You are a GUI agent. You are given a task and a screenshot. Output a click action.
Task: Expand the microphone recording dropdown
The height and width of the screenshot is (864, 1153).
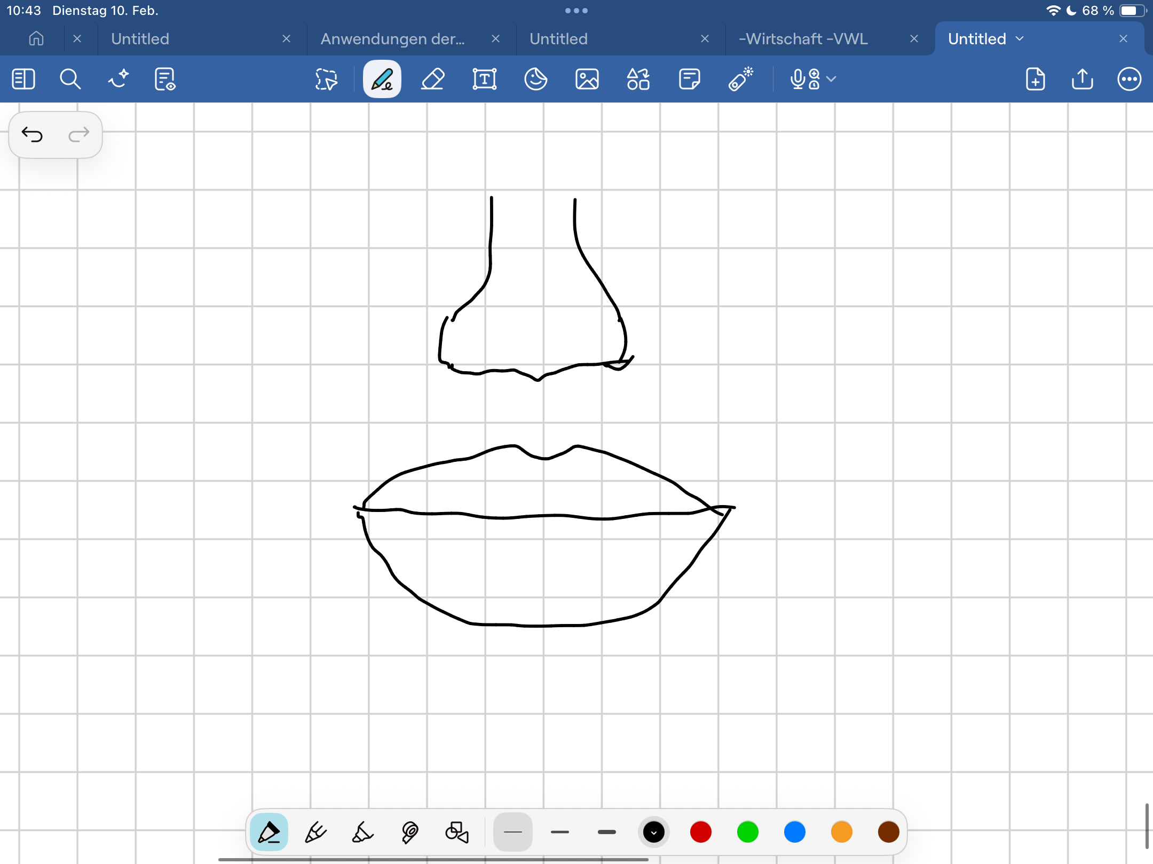pos(831,79)
